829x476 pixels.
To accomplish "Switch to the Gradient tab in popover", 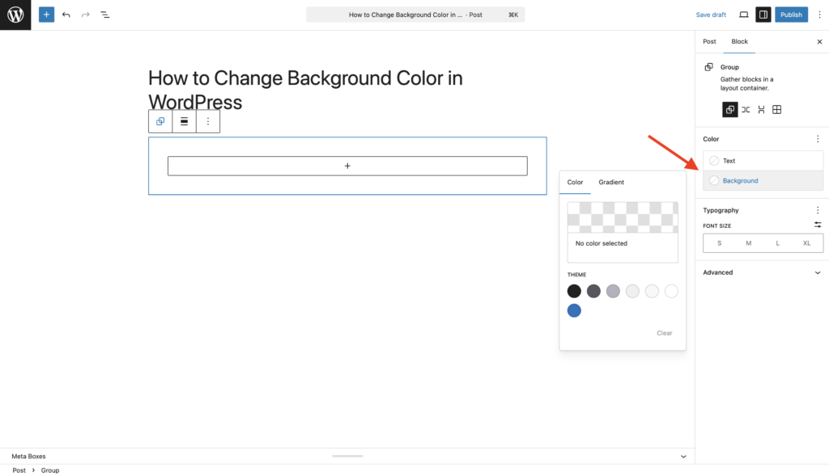I will 611,183.
